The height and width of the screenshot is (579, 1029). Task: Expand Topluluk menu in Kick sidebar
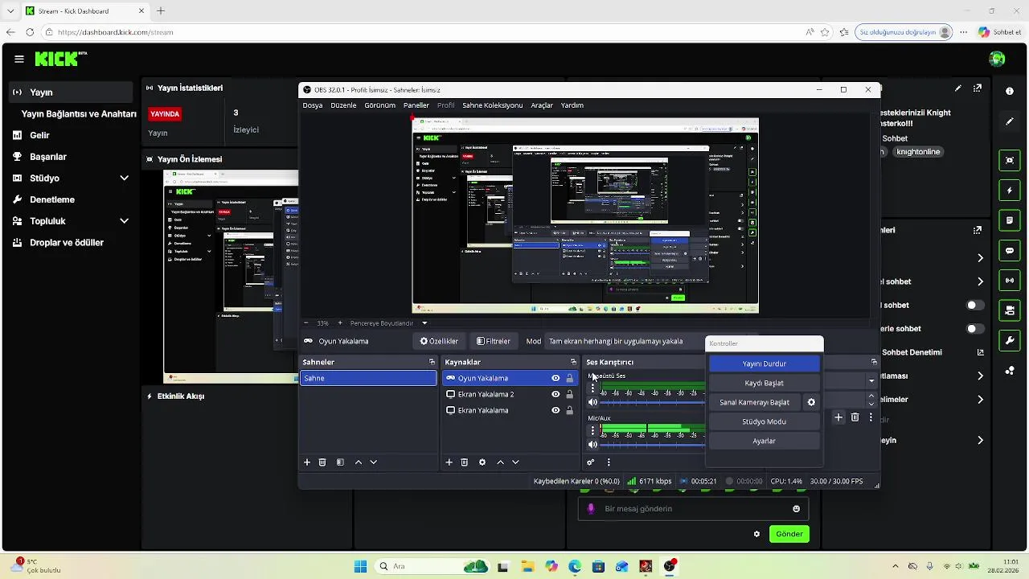[124, 220]
